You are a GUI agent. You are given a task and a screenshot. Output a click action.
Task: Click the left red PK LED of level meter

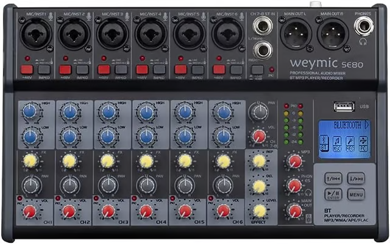coord(286,106)
